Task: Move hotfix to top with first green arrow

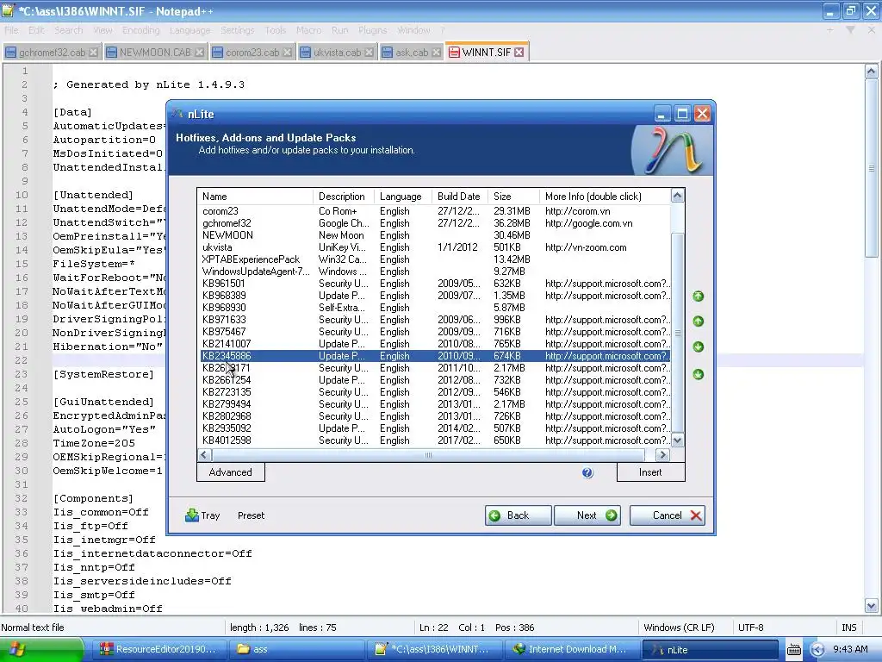Action: (x=698, y=297)
